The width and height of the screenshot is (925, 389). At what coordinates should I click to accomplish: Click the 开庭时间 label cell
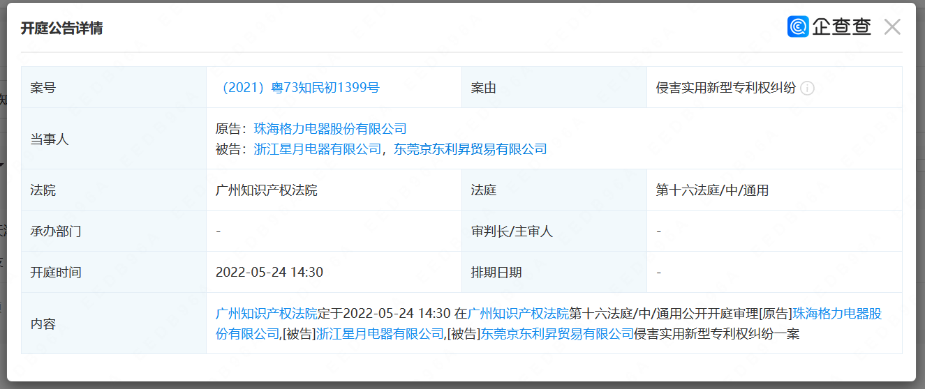[114, 272]
